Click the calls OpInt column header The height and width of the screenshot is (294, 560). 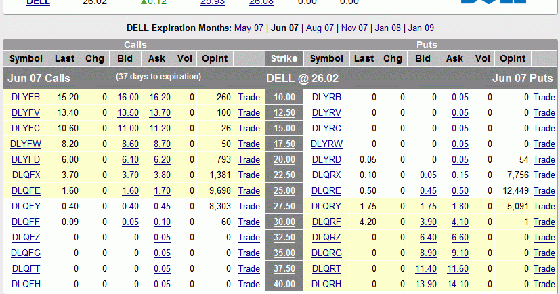click(x=215, y=58)
